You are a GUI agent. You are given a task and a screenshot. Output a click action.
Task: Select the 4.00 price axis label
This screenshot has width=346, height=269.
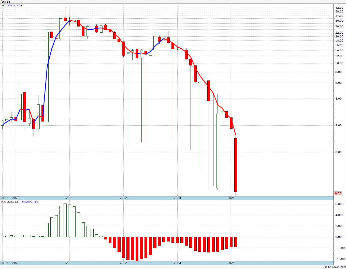(x=339, y=99)
